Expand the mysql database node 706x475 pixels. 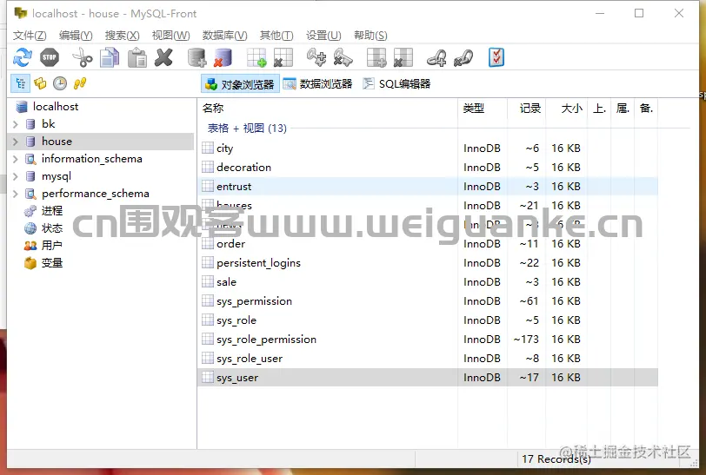click(16, 176)
